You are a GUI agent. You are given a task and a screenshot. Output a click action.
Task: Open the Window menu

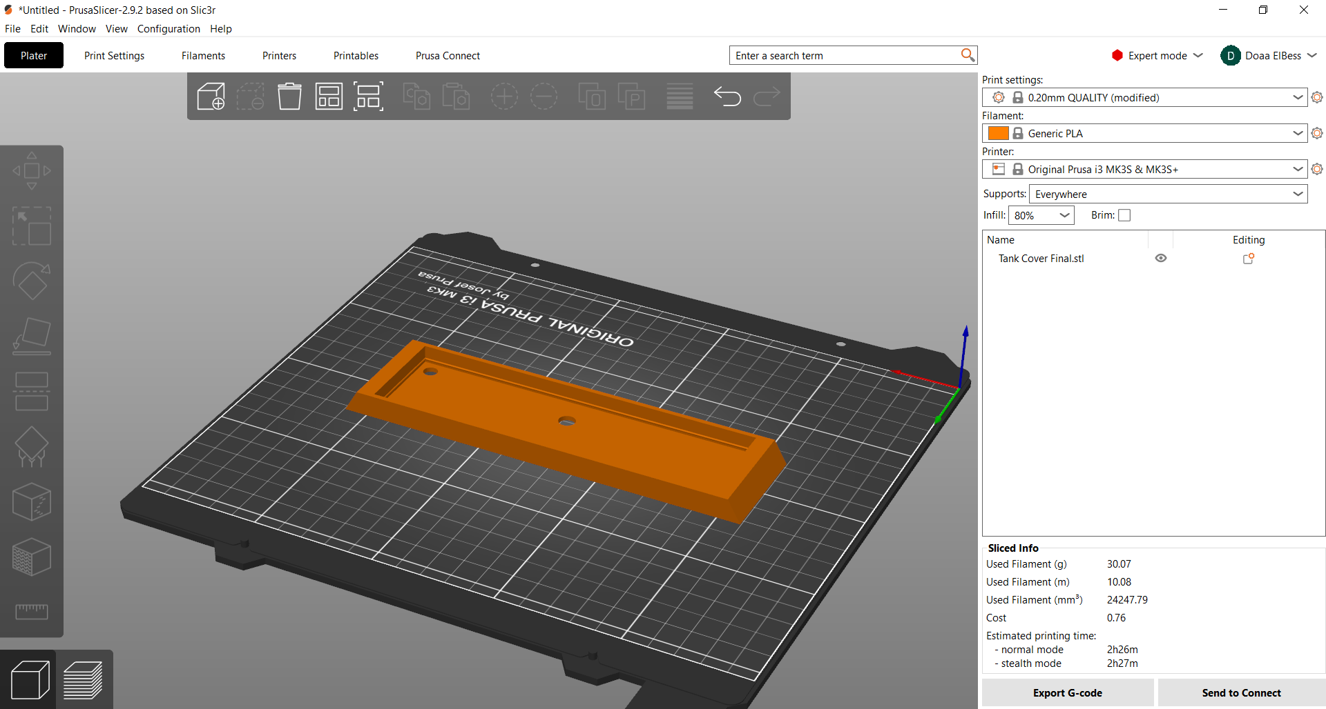point(77,29)
